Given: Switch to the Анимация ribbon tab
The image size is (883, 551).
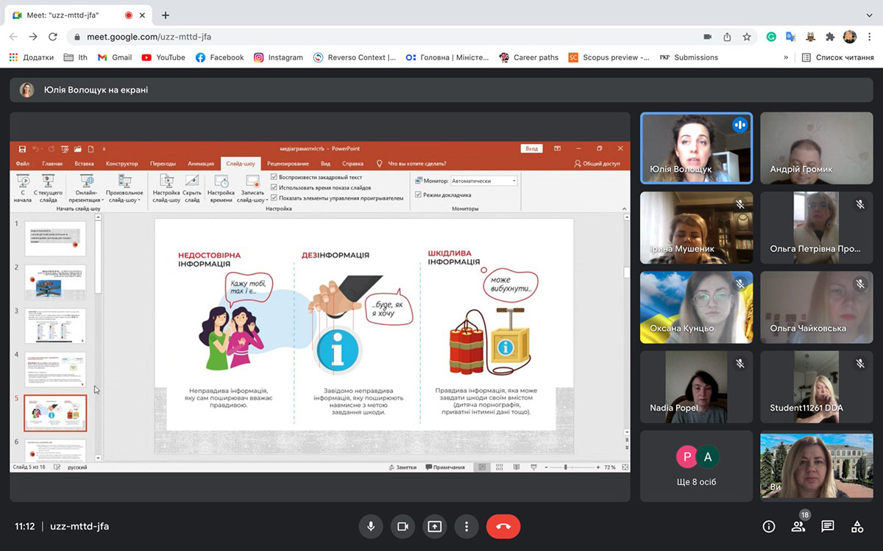Looking at the screenshot, I should click(x=201, y=164).
